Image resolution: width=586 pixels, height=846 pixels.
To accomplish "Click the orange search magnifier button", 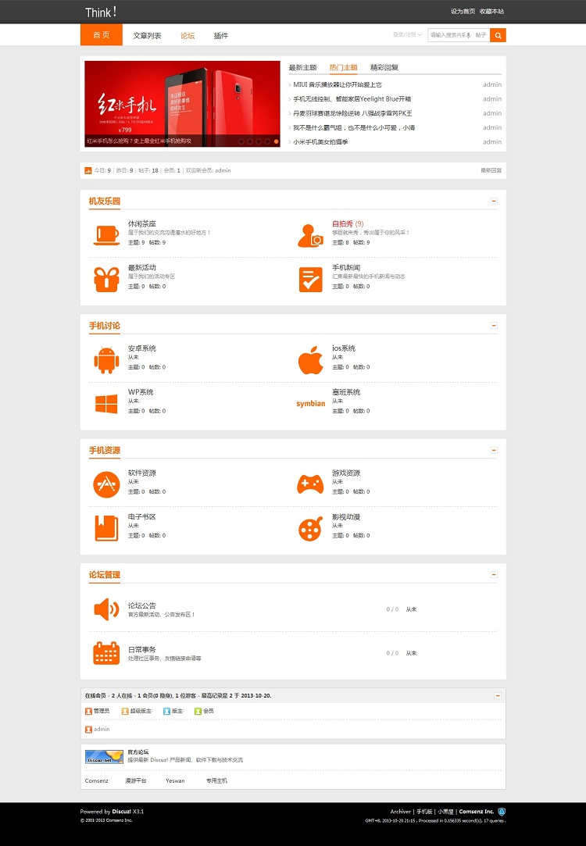I will [x=498, y=35].
